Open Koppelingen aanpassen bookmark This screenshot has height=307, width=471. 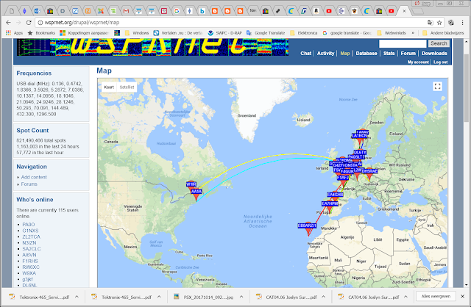click(84, 32)
